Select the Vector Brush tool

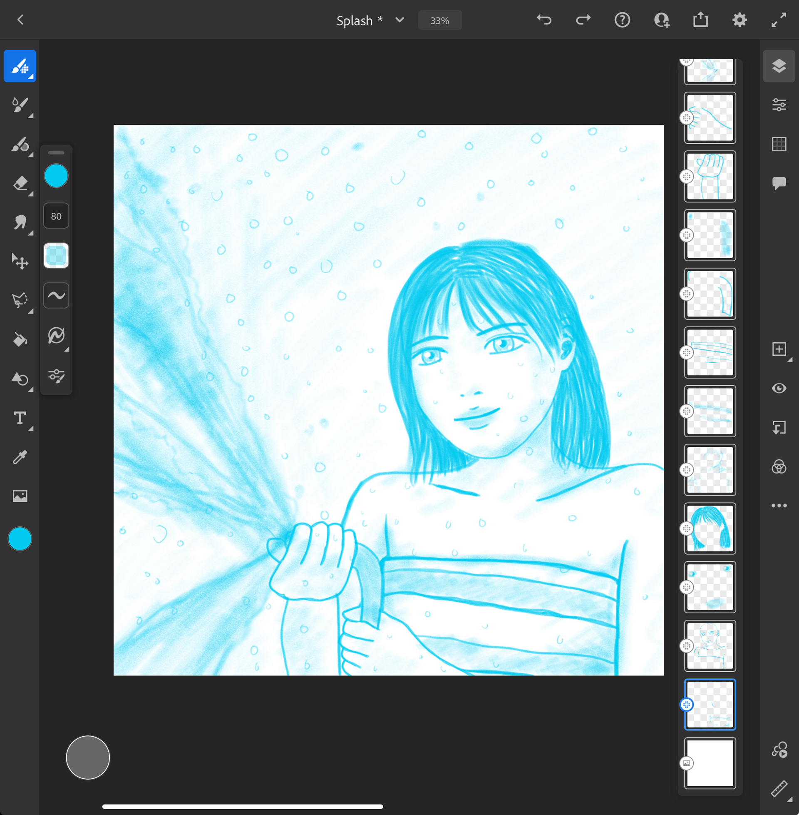(x=20, y=144)
